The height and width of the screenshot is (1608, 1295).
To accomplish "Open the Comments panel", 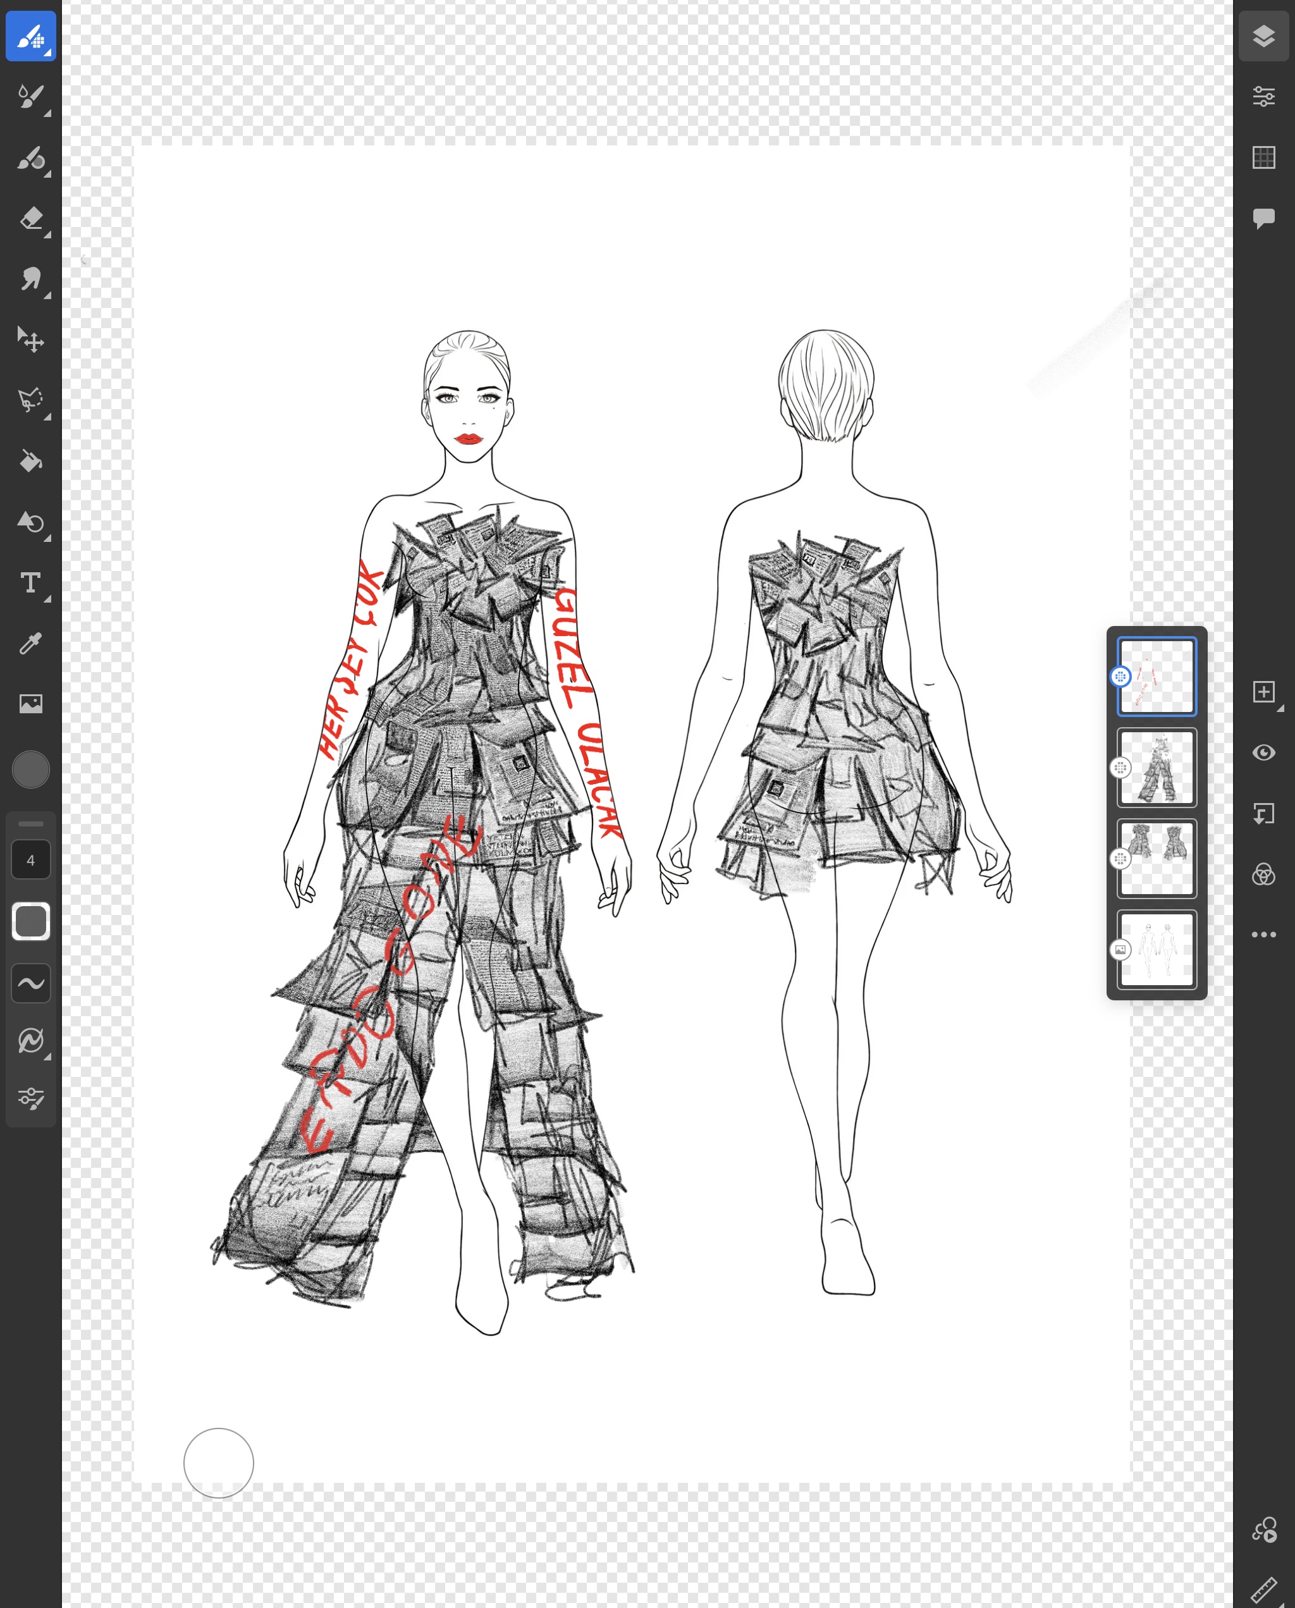I will coord(1263,218).
